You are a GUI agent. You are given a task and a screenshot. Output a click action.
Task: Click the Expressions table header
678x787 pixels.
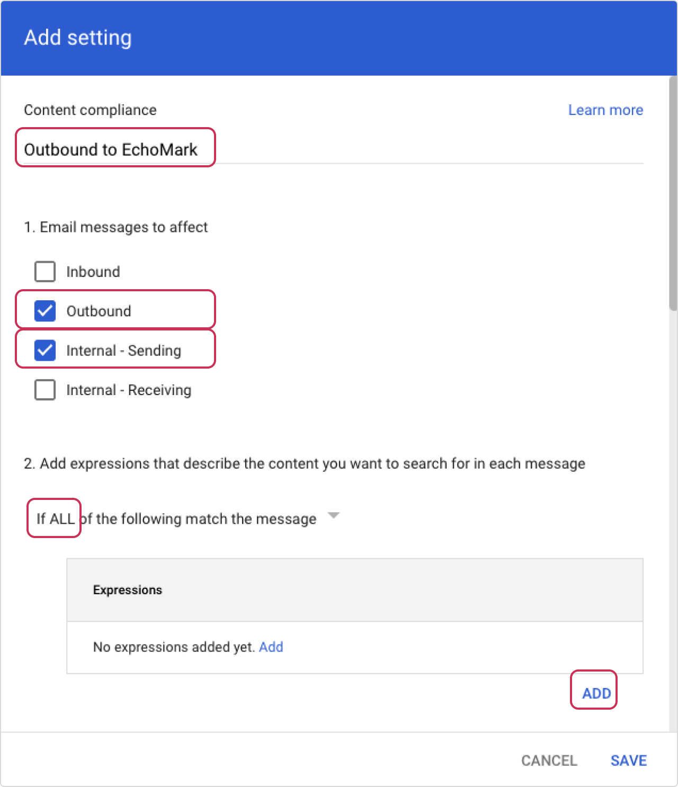tap(354, 590)
